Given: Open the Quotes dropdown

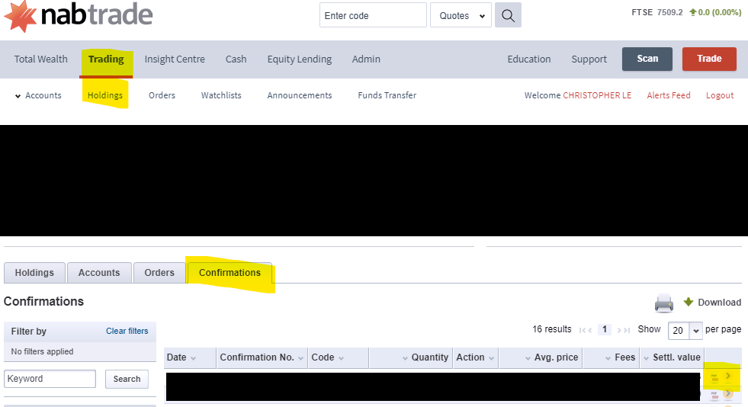Looking at the screenshot, I should tap(461, 15).
